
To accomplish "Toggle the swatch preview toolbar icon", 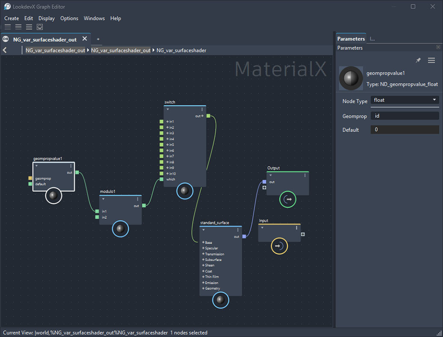I will (40, 27).
